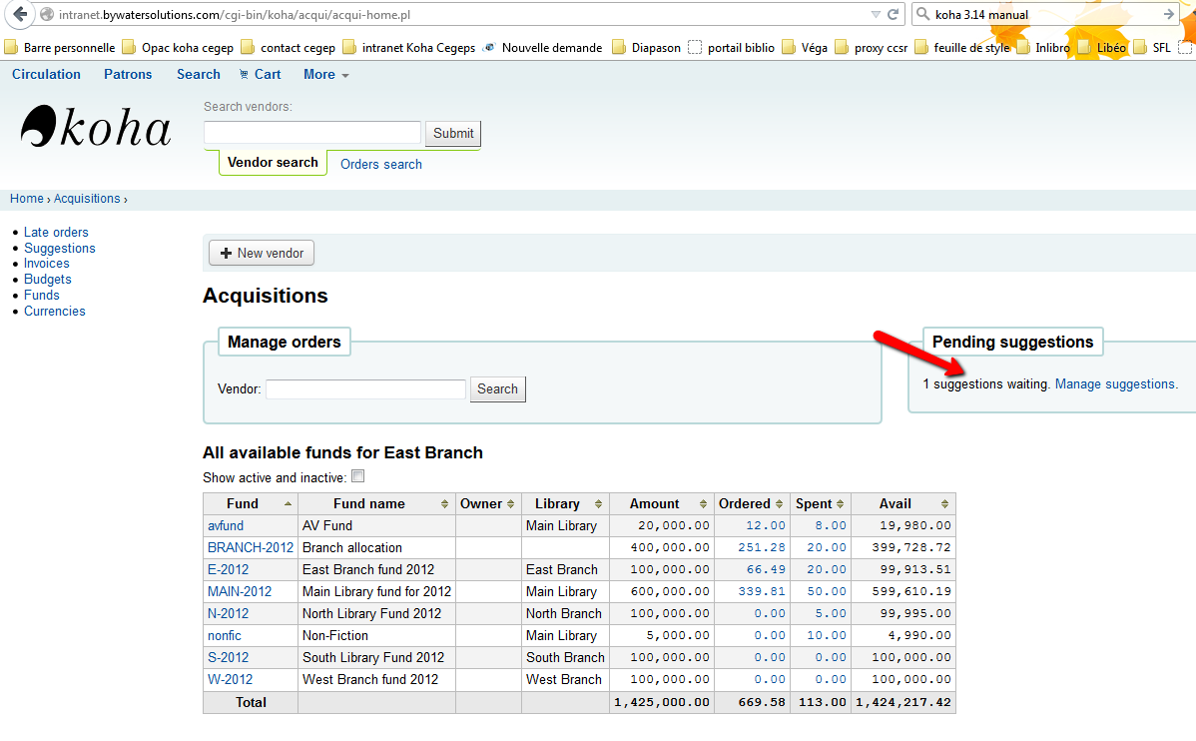Click the search engine magnifier icon
1196x741 pixels.
(x=922, y=15)
